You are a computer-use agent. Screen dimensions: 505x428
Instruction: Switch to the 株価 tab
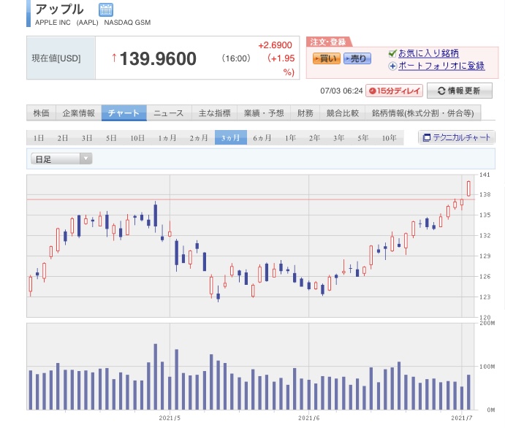tap(41, 113)
